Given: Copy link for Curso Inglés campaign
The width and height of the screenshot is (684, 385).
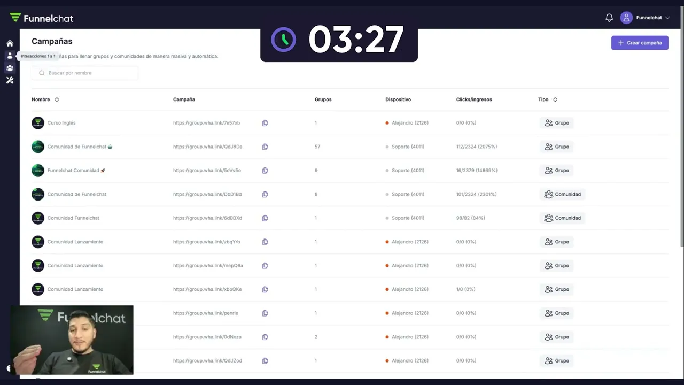Looking at the screenshot, I should tap(265, 123).
